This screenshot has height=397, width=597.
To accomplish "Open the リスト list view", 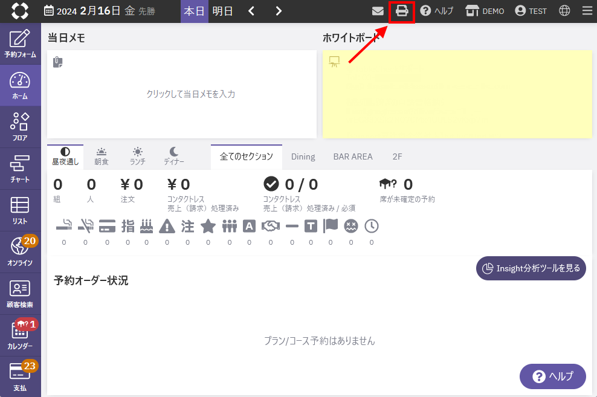I will (x=20, y=210).
